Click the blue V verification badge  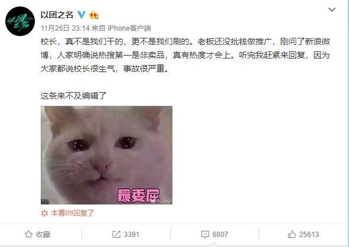tap(81, 15)
